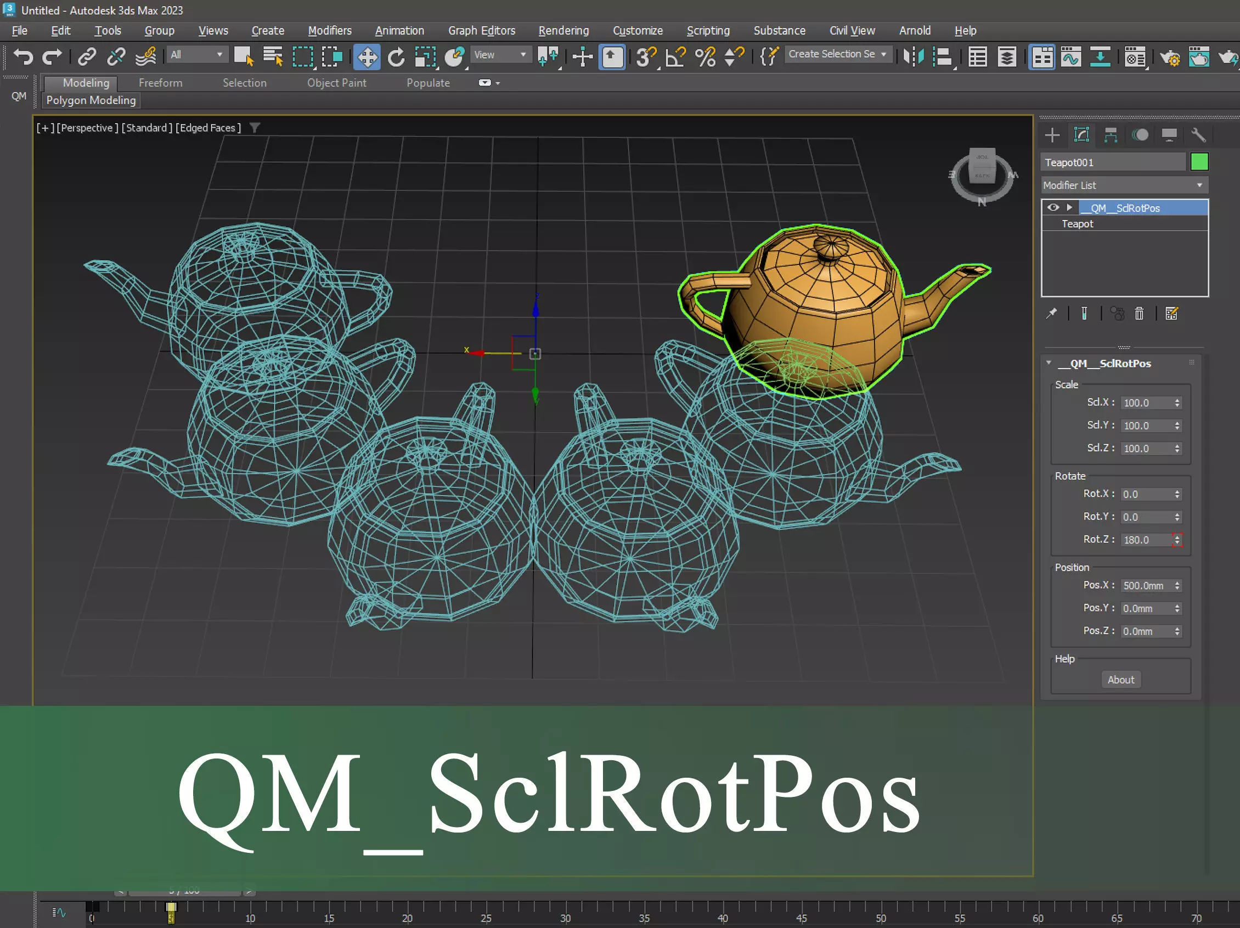
Task: Click the Polygon Modeling panel button
Action: coord(91,100)
